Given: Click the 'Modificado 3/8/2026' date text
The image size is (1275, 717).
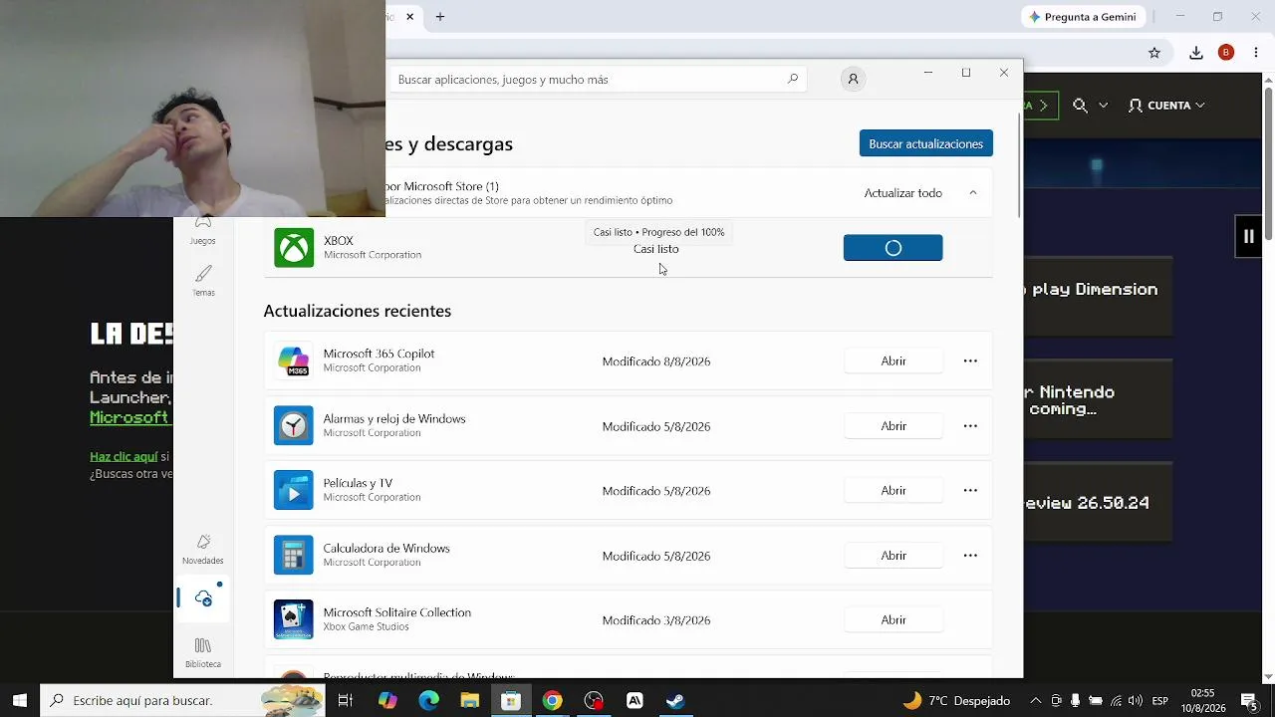Looking at the screenshot, I should click(656, 620).
